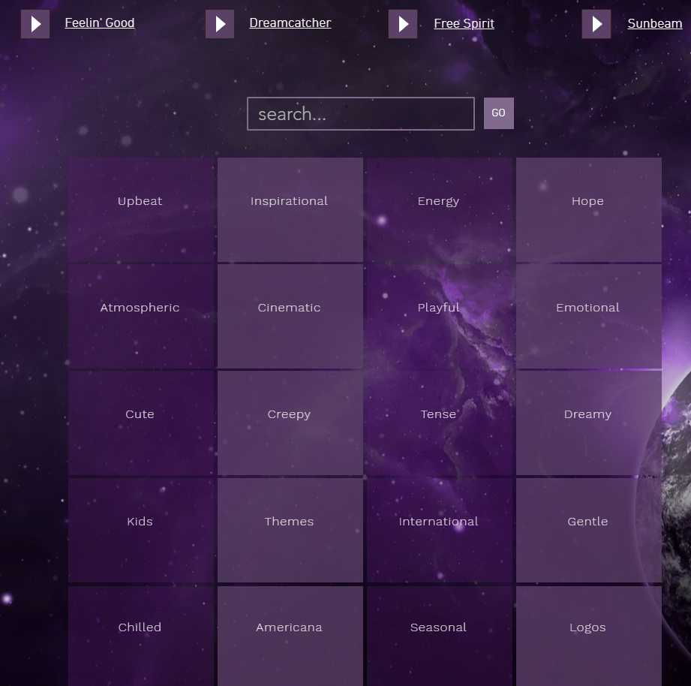Open the Hope category tile
691x686 pixels.
pos(589,210)
